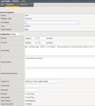Select Yes for Transparent
Image resolution: width=95 pixels, height=106 pixels.
tap(26, 97)
